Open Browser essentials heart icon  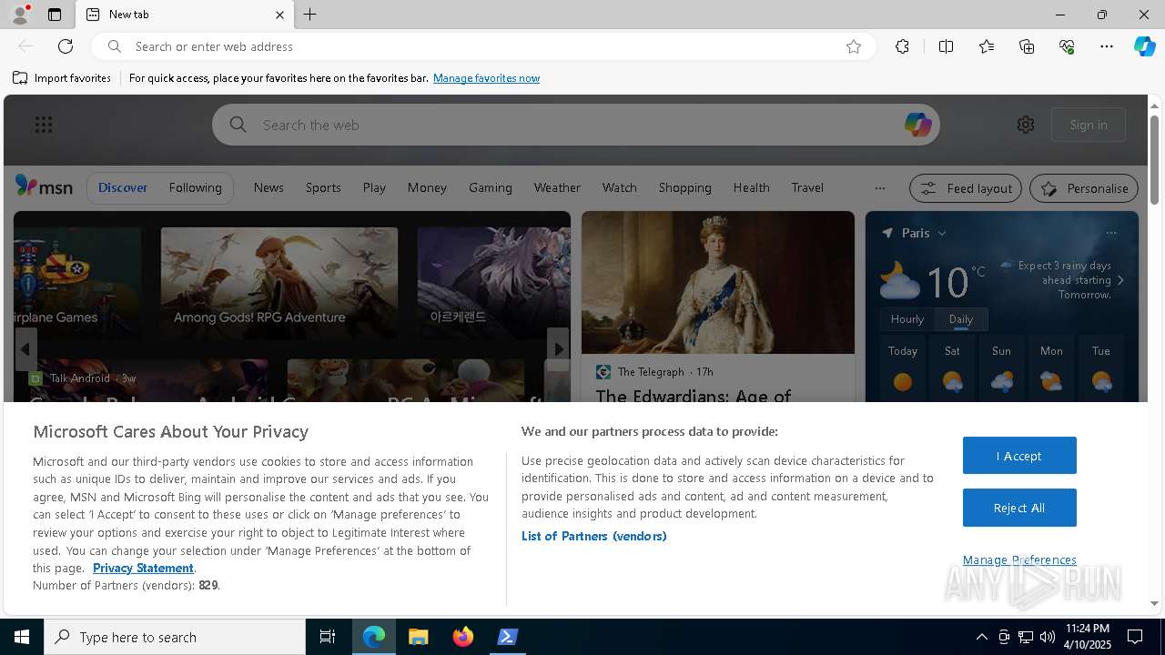click(x=1067, y=46)
